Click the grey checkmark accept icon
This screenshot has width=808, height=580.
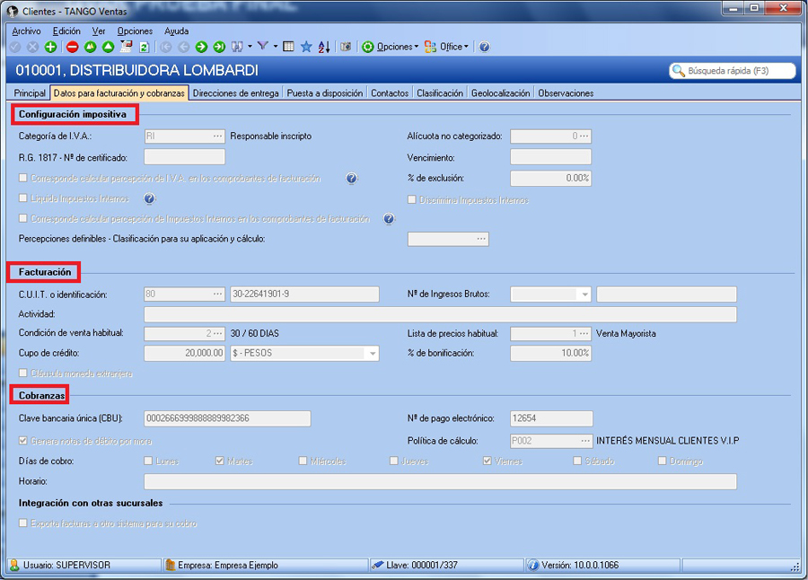point(15,47)
